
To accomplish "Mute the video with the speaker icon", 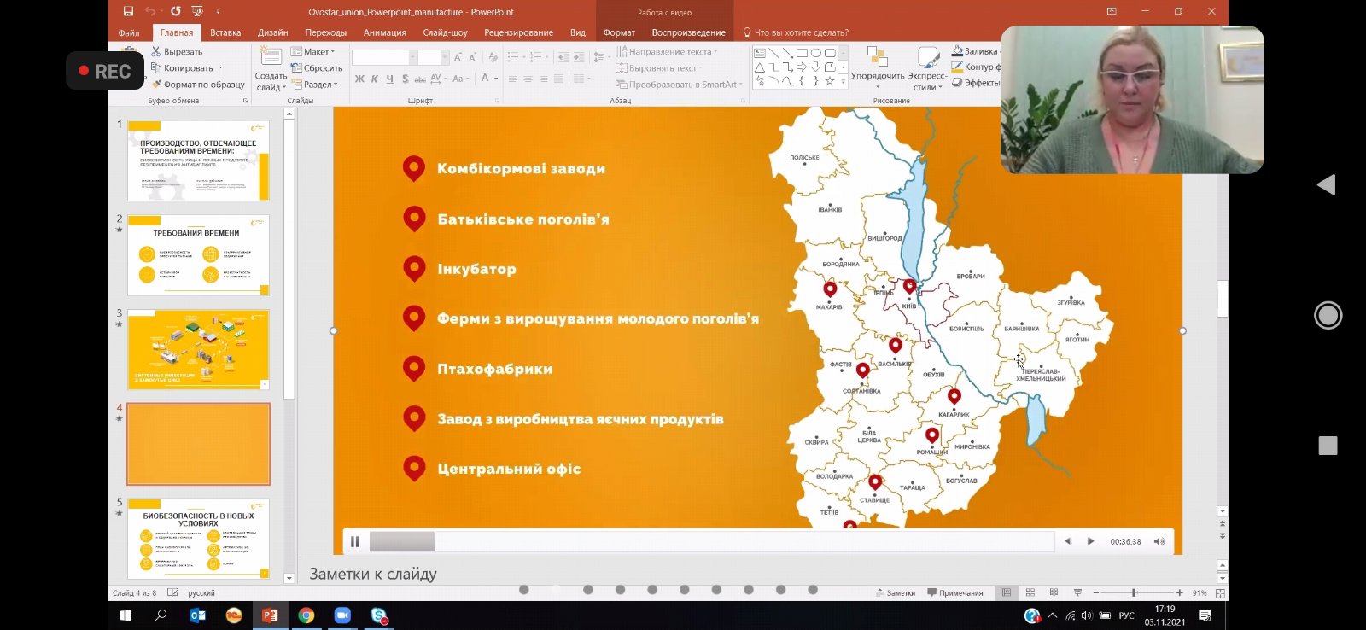I will tap(1159, 541).
